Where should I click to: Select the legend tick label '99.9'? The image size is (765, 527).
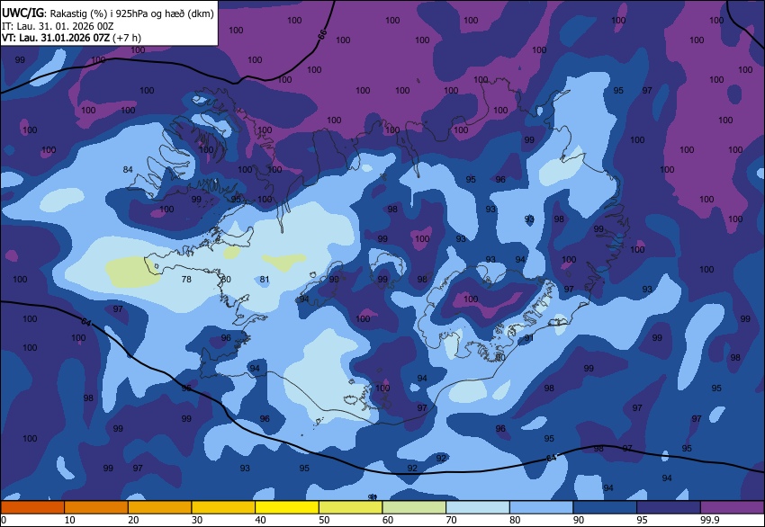pos(710,520)
